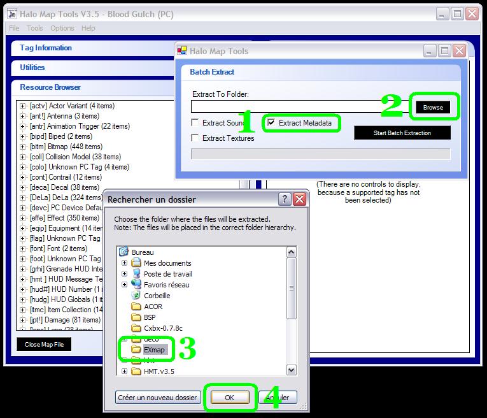Select the HMT.v3.5 folder icon
This screenshot has width=487, height=418.
click(136, 371)
